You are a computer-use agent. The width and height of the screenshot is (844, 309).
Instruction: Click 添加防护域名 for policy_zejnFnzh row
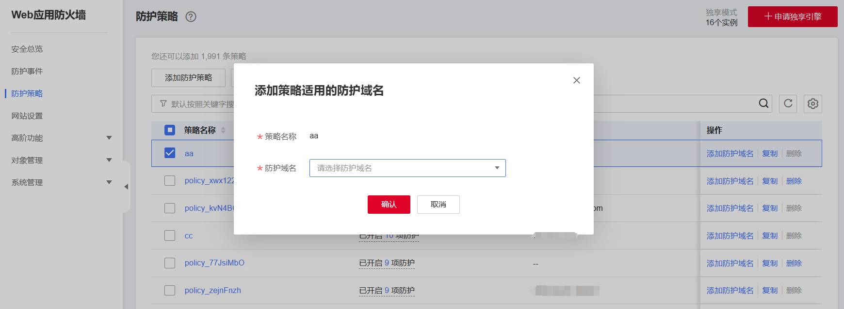tap(730, 290)
